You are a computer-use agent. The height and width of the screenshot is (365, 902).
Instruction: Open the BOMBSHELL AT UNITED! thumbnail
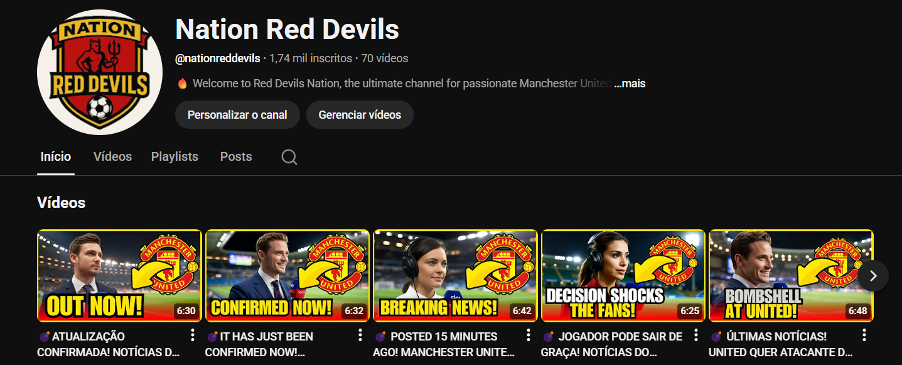(x=791, y=276)
